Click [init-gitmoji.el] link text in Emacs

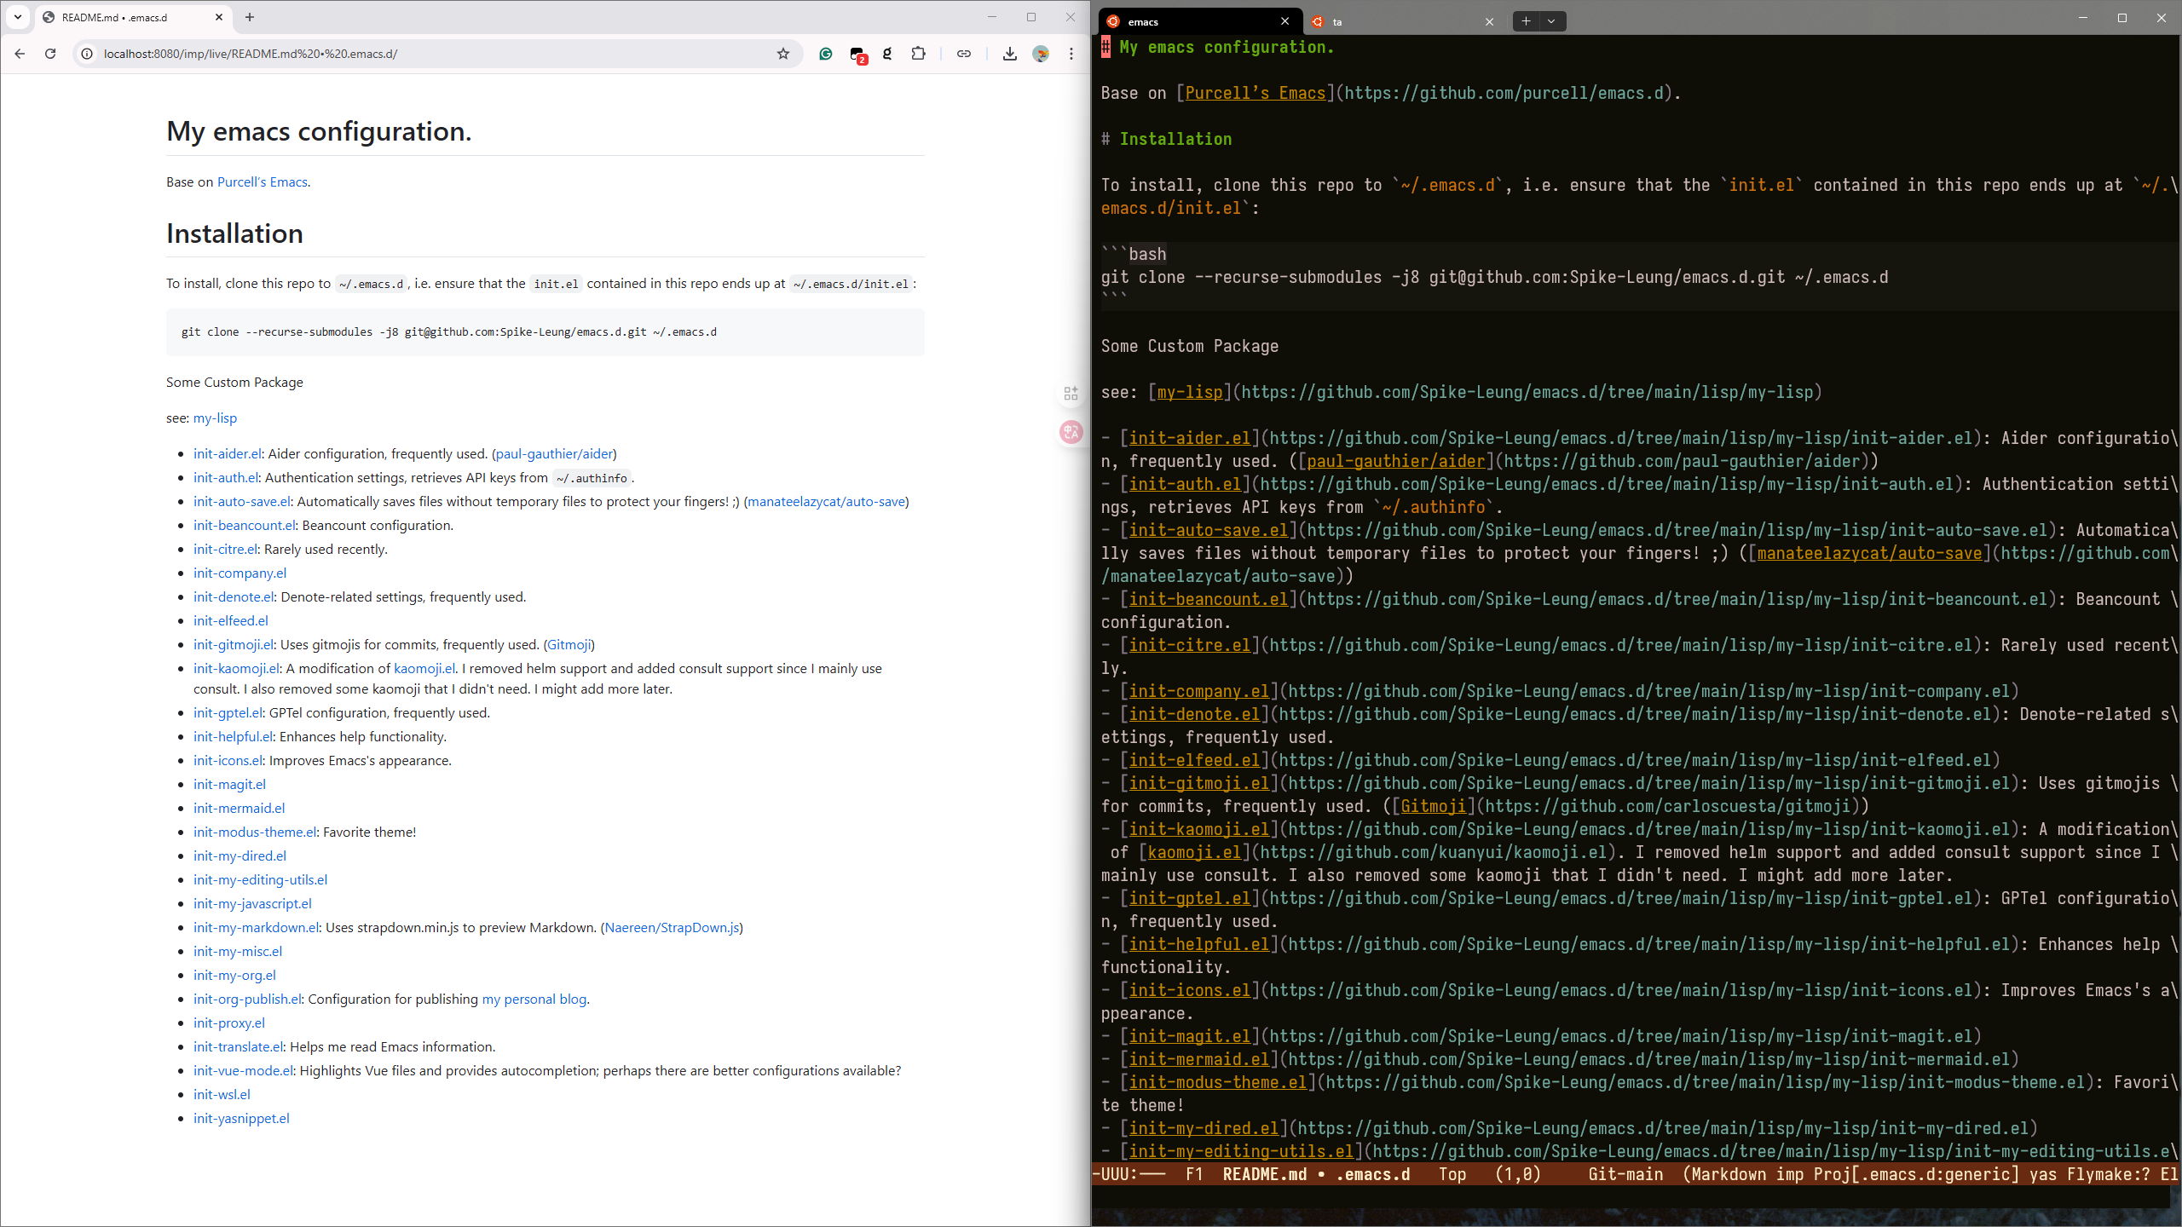point(1199,783)
